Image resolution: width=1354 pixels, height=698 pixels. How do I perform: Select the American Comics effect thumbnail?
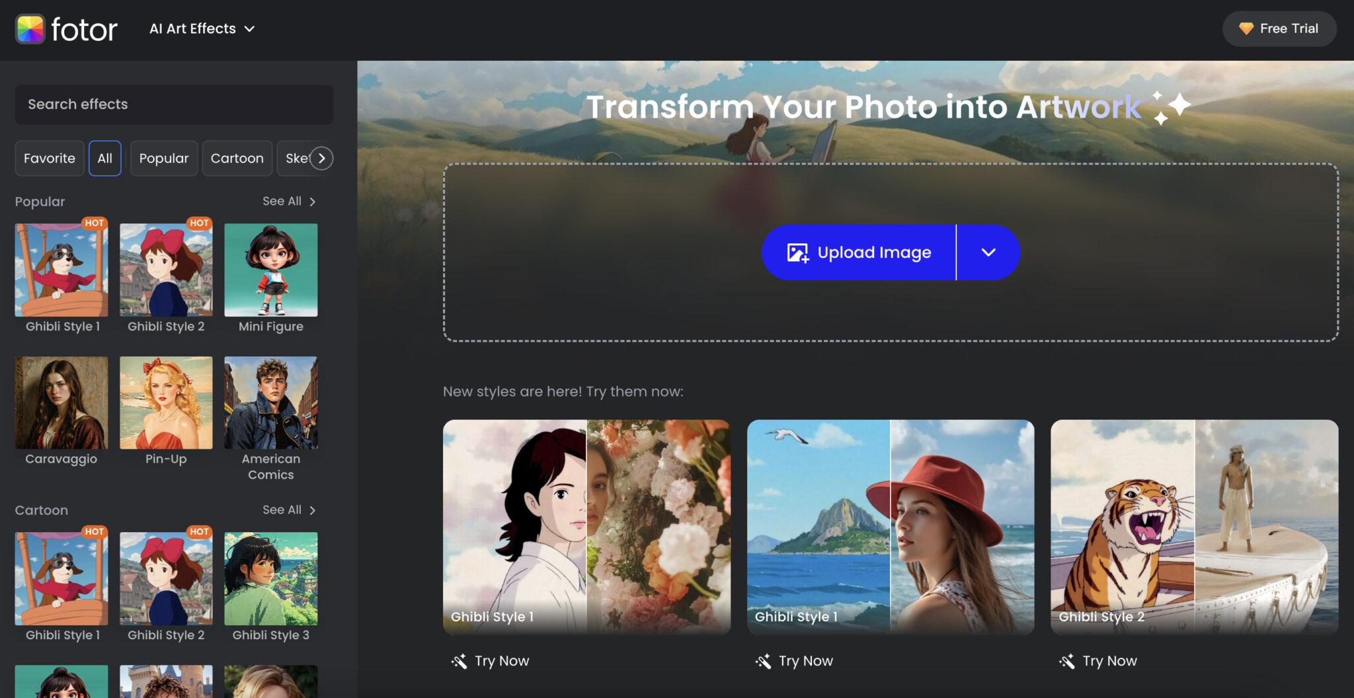click(270, 403)
